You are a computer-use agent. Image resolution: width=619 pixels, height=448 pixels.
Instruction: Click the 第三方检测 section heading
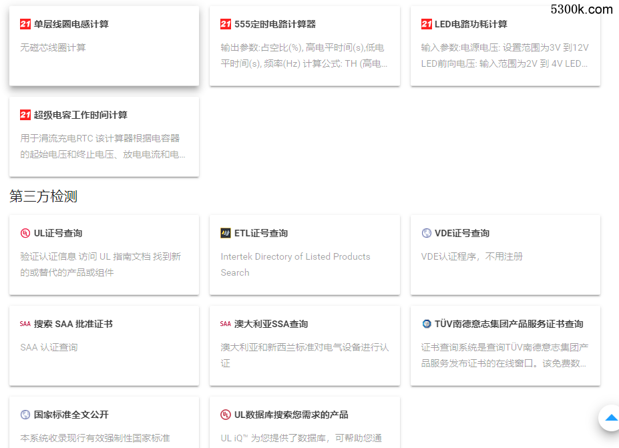(43, 196)
